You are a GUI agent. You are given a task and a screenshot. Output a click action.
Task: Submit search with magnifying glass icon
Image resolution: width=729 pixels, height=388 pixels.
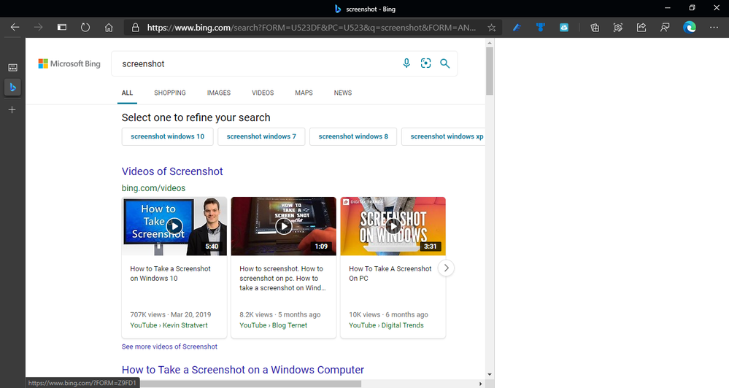click(445, 63)
